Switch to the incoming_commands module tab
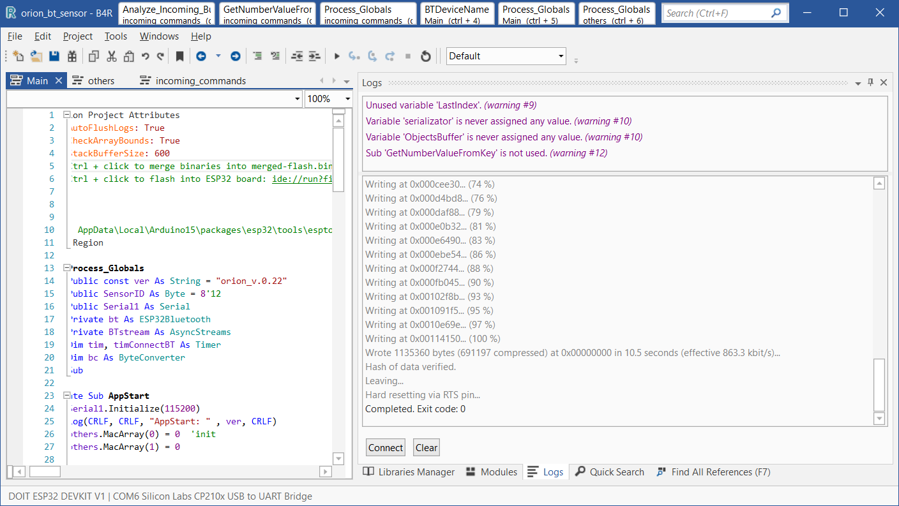This screenshot has width=899, height=506. [193, 80]
